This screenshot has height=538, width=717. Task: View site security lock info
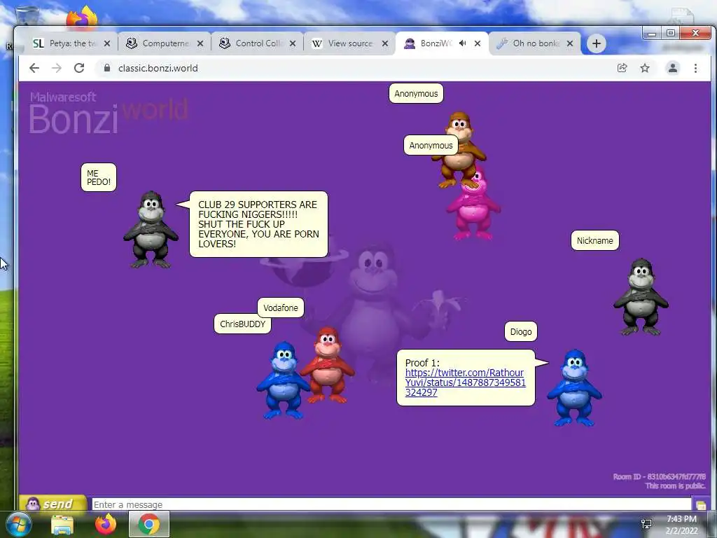tap(107, 68)
